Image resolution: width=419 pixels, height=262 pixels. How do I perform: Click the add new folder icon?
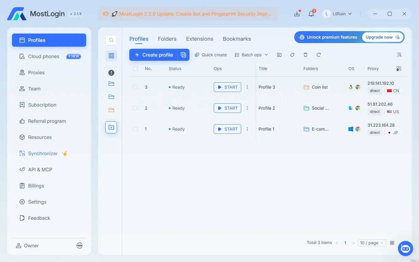tap(111, 127)
